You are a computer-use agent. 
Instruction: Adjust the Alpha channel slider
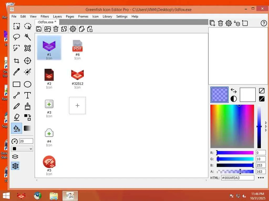coord(235,171)
